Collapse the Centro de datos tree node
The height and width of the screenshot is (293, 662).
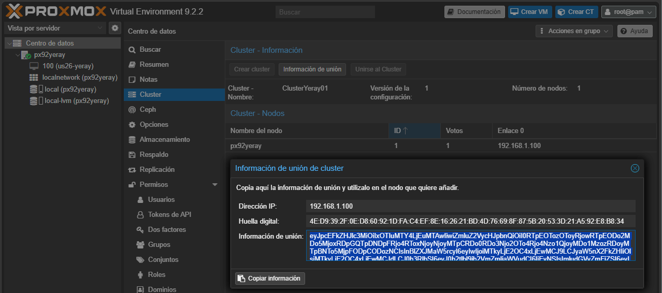coord(9,43)
